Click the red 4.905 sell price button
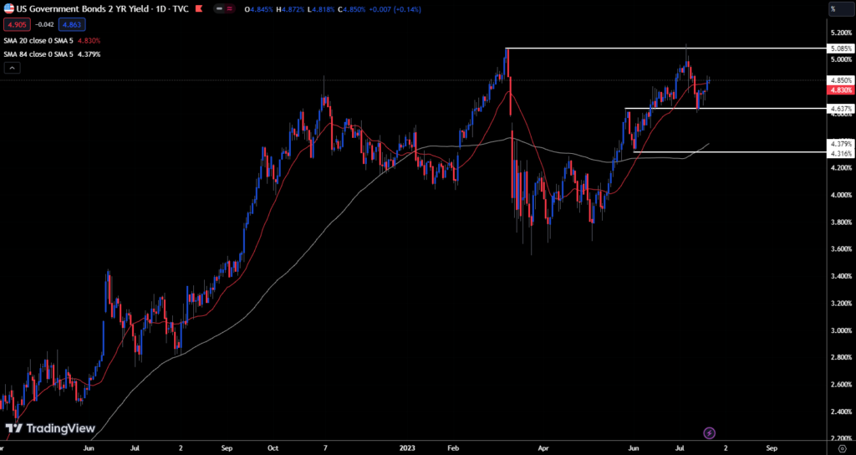This screenshot has height=455, width=856. [17, 24]
